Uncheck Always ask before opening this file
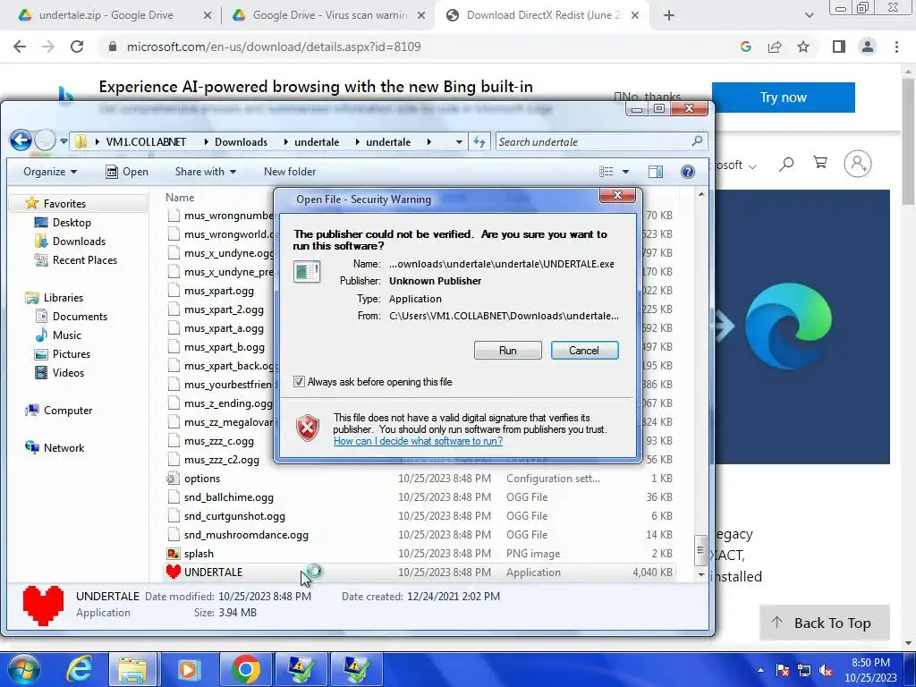This screenshot has width=916, height=687. pos(299,381)
